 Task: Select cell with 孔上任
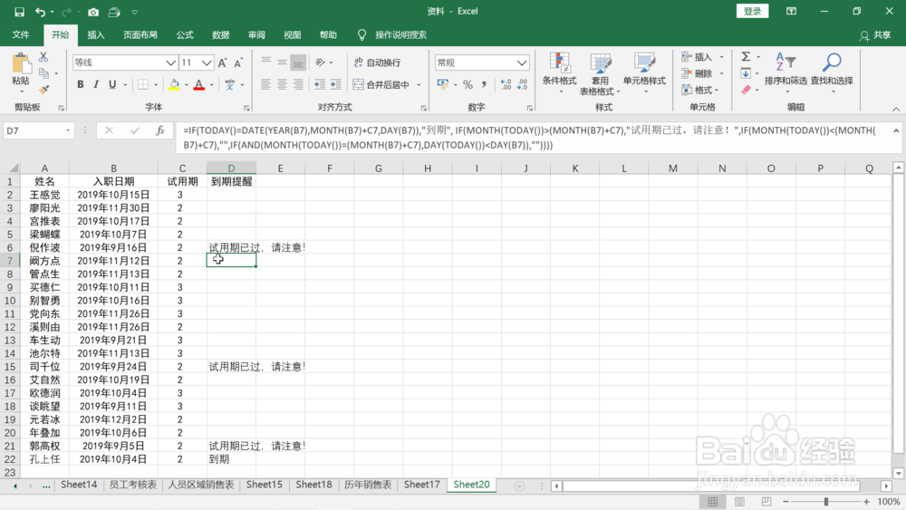(x=44, y=459)
